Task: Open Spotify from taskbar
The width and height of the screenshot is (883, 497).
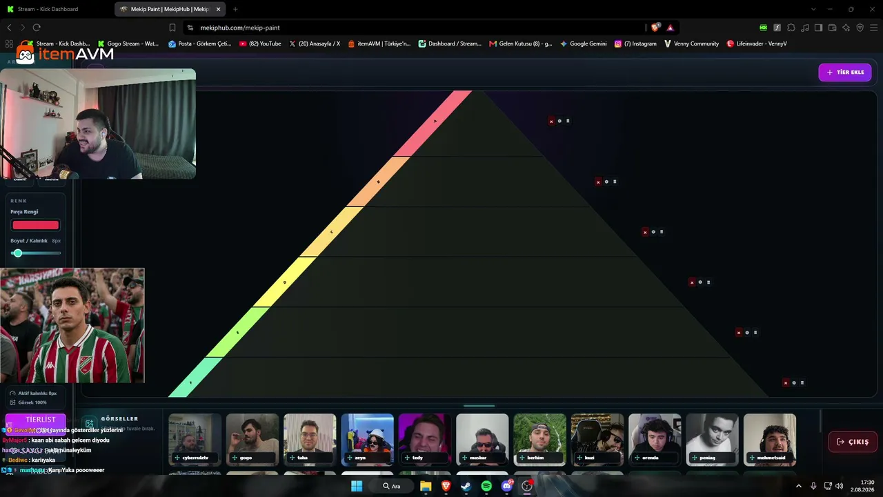Action: tap(486, 486)
